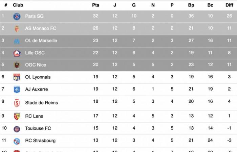Click the RC Strasbourg logo

pyautogui.click(x=17, y=141)
